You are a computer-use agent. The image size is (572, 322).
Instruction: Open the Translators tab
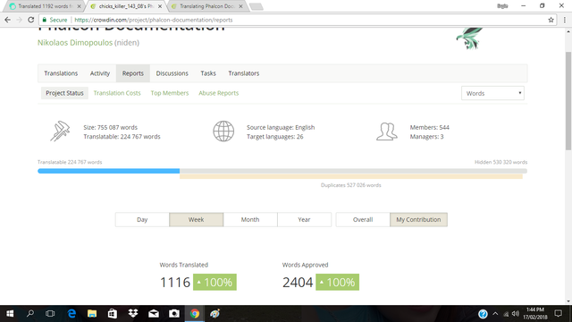tap(244, 73)
